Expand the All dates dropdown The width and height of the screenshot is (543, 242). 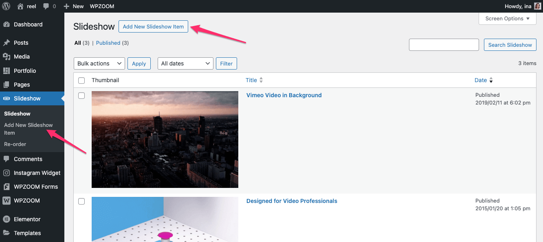pyautogui.click(x=185, y=63)
